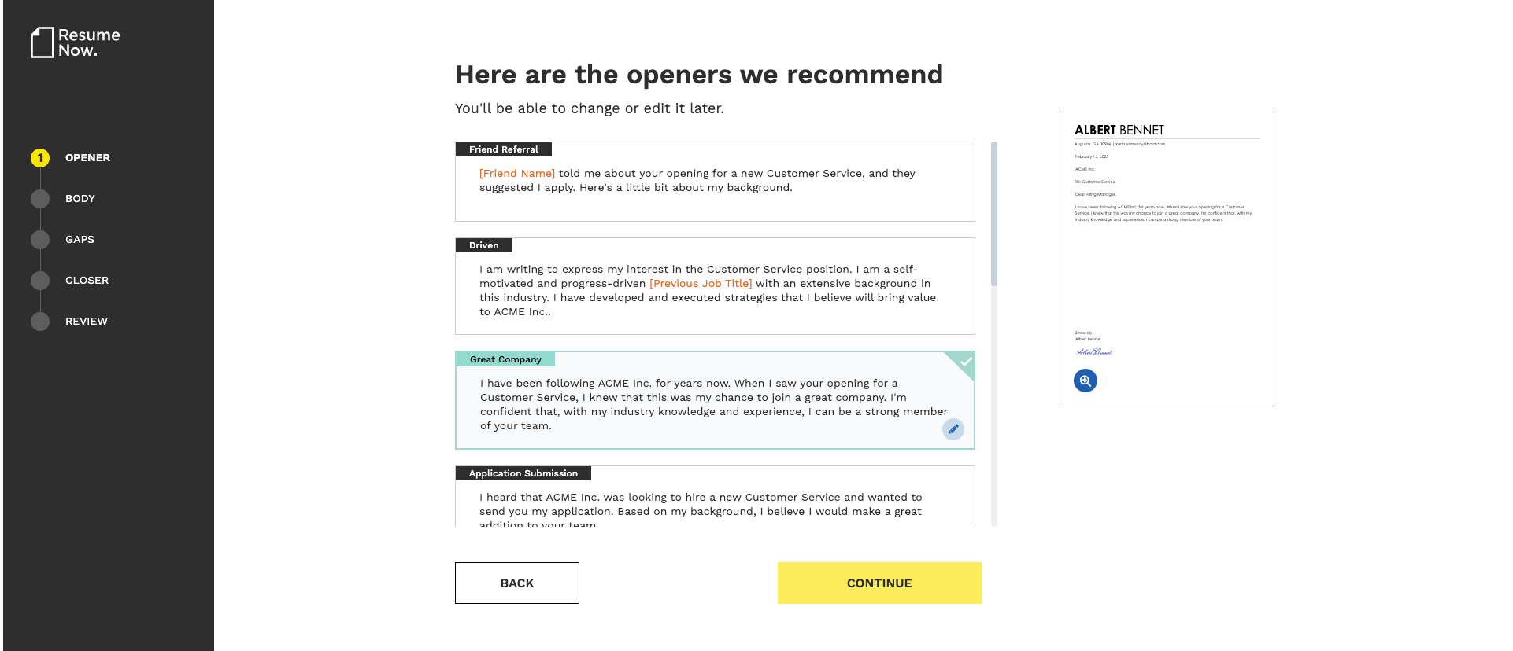Click the gray Gaps step circle
Viewport: 1513px width, 651px height.
pyautogui.click(x=40, y=240)
